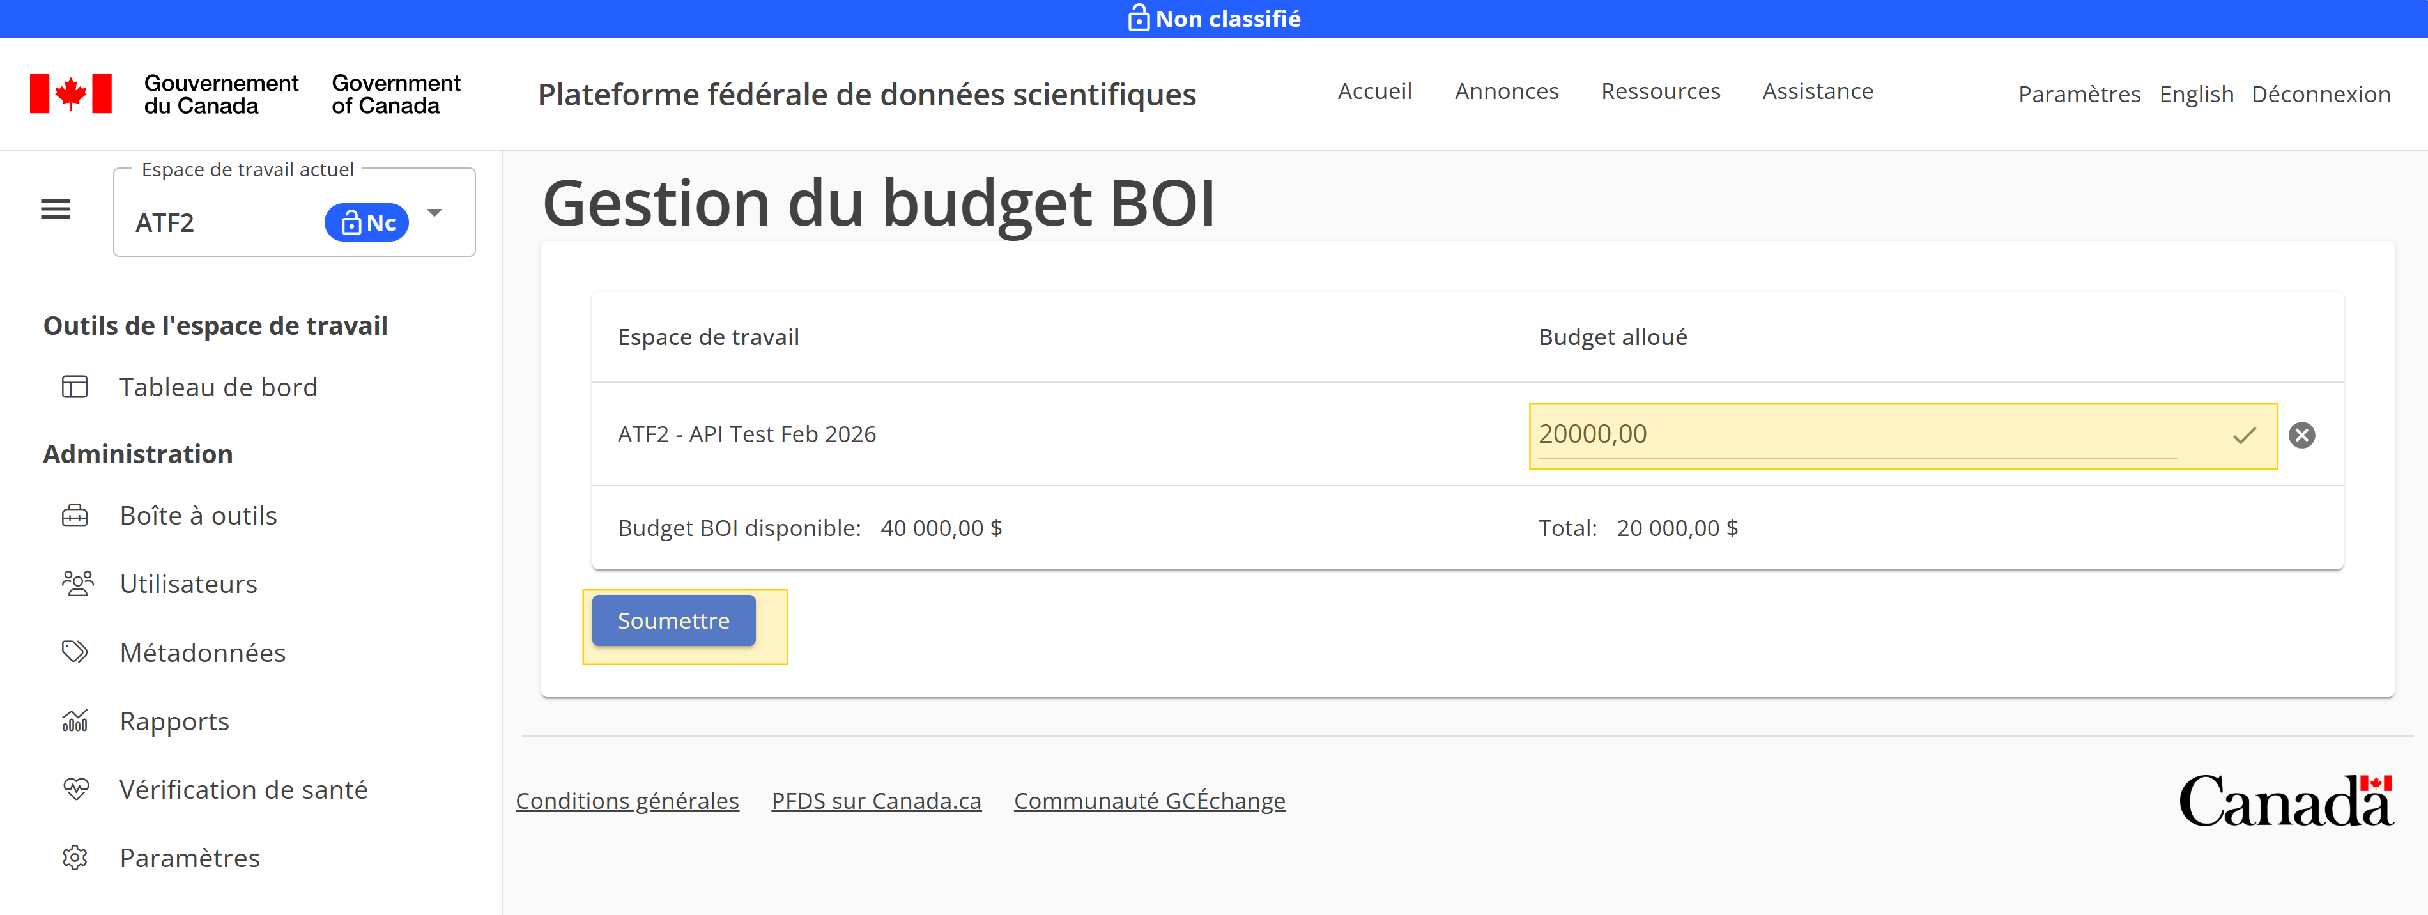Open Paramètres via the sidebar gear icon
The image size is (2428, 915).
point(75,857)
